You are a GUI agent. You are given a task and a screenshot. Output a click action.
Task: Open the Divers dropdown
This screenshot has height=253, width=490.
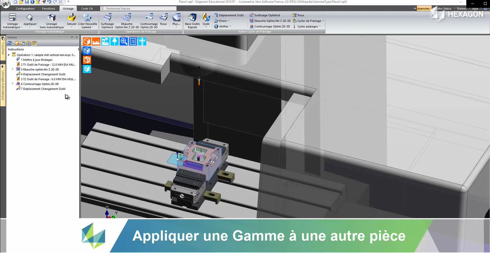(x=222, y=20)
